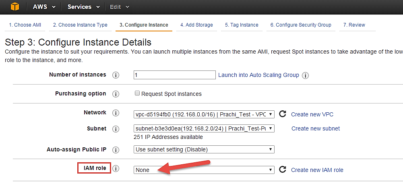This screenshot has height=182, width=403.
Task: Click the Create new IAM role link
Action: (x=317, y=170)
